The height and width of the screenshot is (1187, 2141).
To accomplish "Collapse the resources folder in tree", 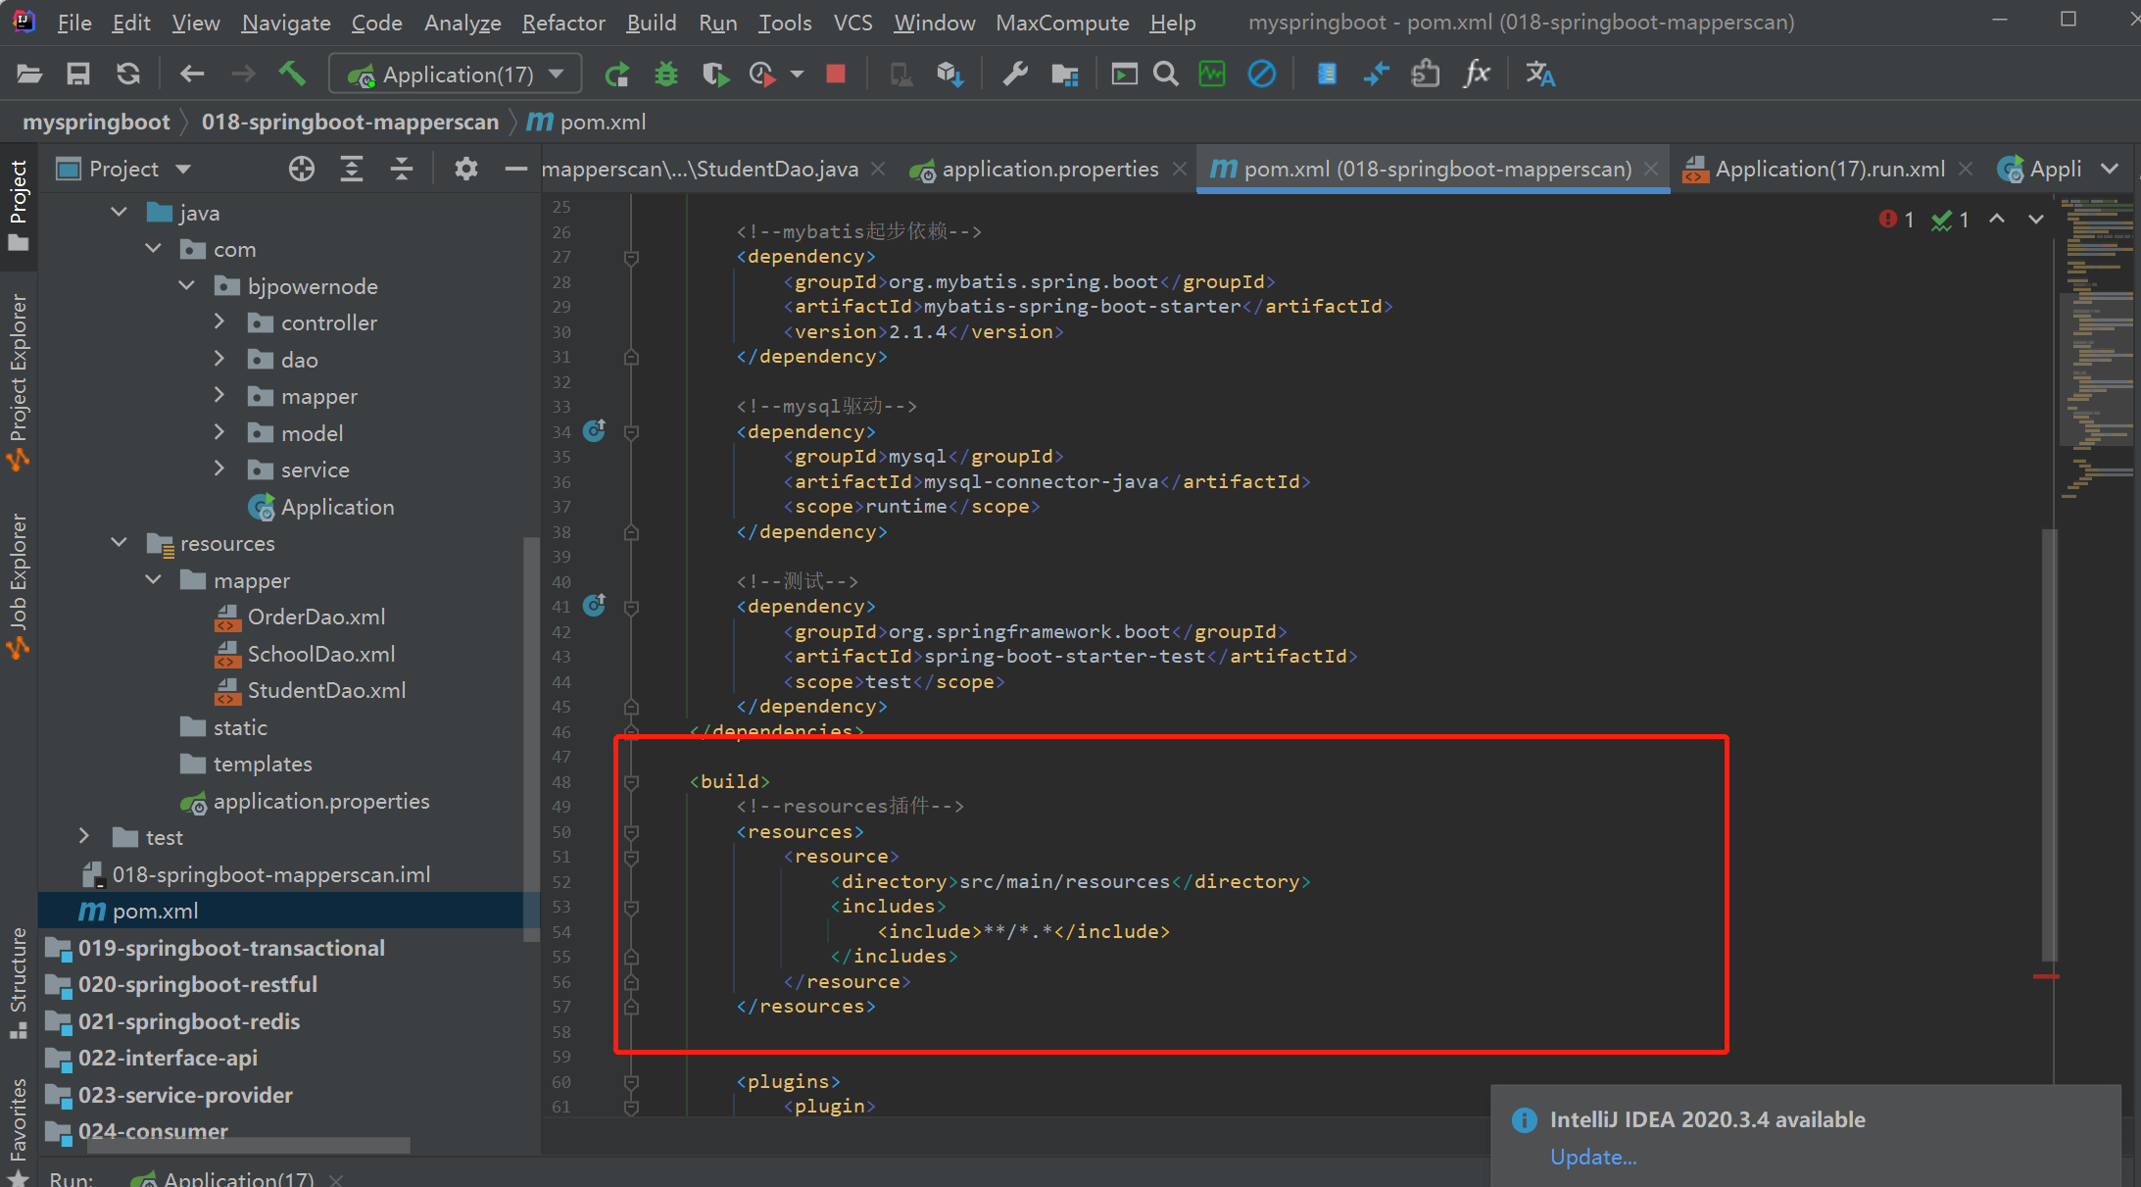I will coord(120,543).
